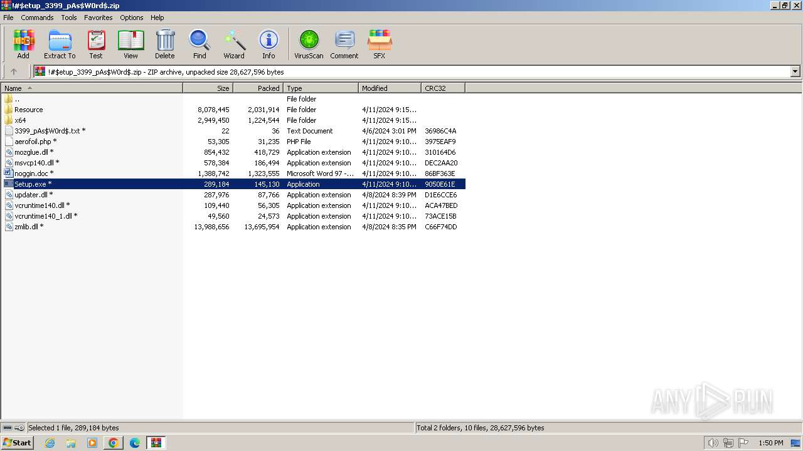
Task: Sort files by CRC32 column
Action: coord(443,88)
